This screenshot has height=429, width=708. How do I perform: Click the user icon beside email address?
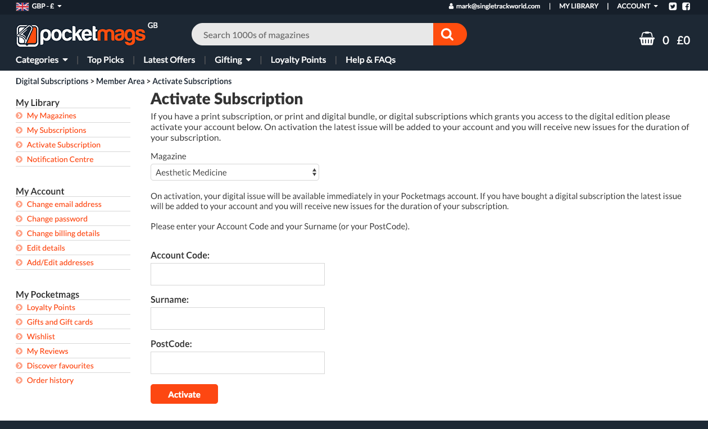pos(451,6)
